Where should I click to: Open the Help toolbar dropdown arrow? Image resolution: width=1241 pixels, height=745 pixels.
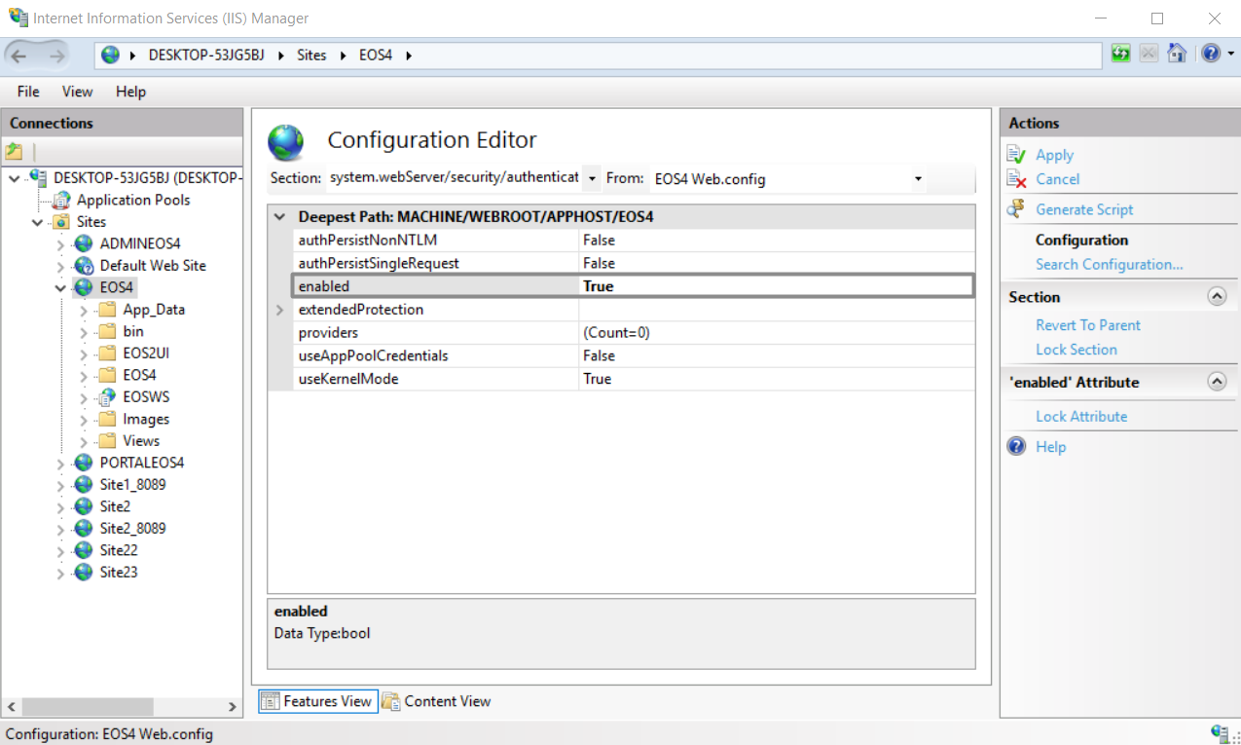coord(1230,55)
